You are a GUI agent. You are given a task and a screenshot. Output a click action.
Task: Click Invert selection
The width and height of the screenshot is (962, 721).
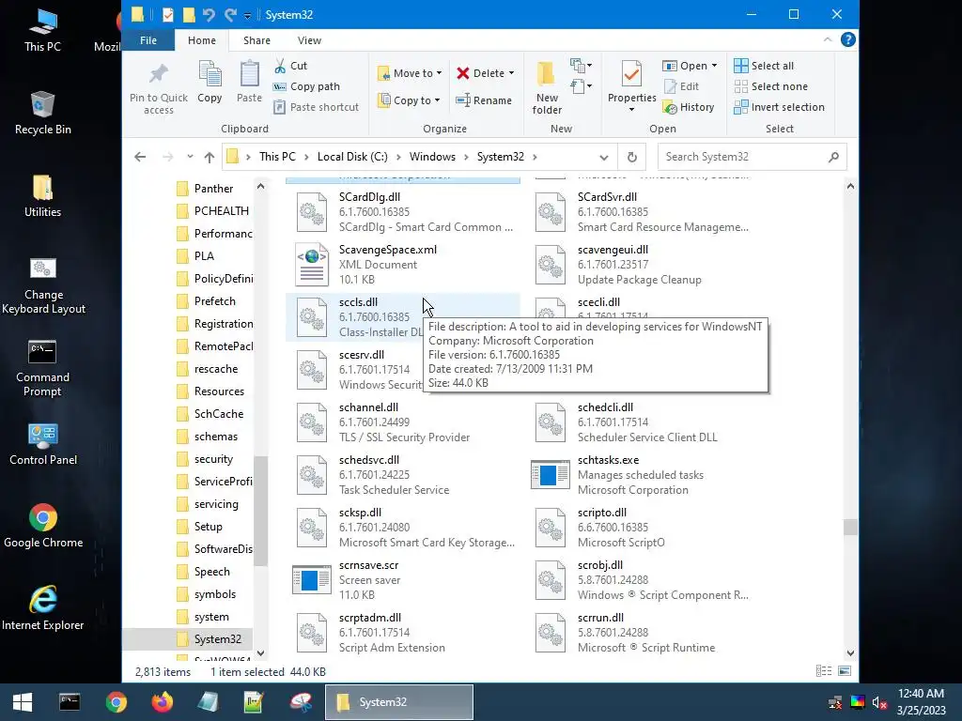pyautogui.click(x=779, y=107)
